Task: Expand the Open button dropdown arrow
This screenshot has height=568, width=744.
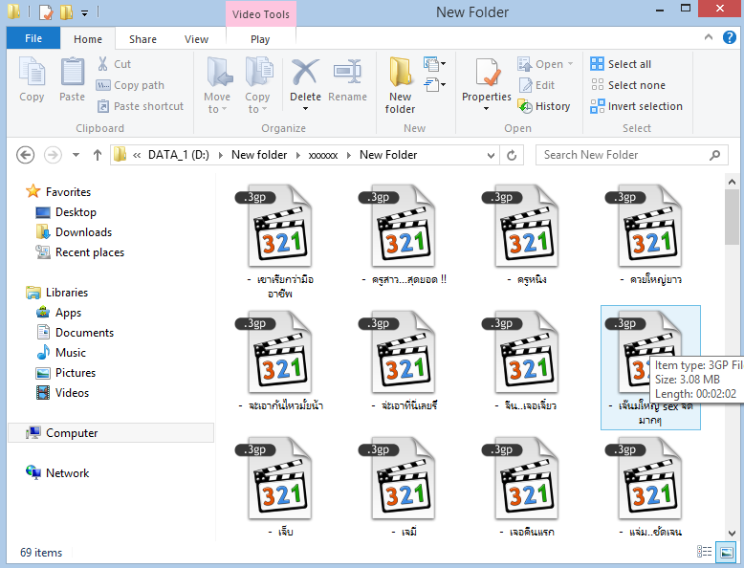Action: tap(571, 64)
